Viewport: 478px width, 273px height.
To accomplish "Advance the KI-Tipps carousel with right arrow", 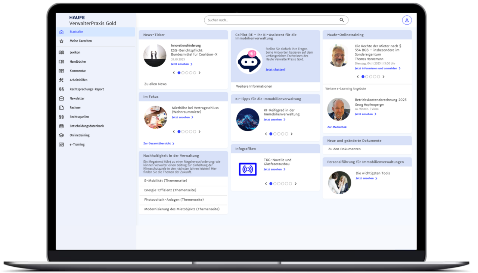I will 292,134.
